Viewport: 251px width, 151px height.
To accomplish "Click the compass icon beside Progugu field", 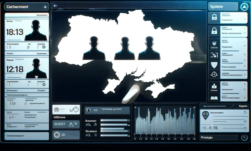I will pyautogui.click(x=244, y=138).
